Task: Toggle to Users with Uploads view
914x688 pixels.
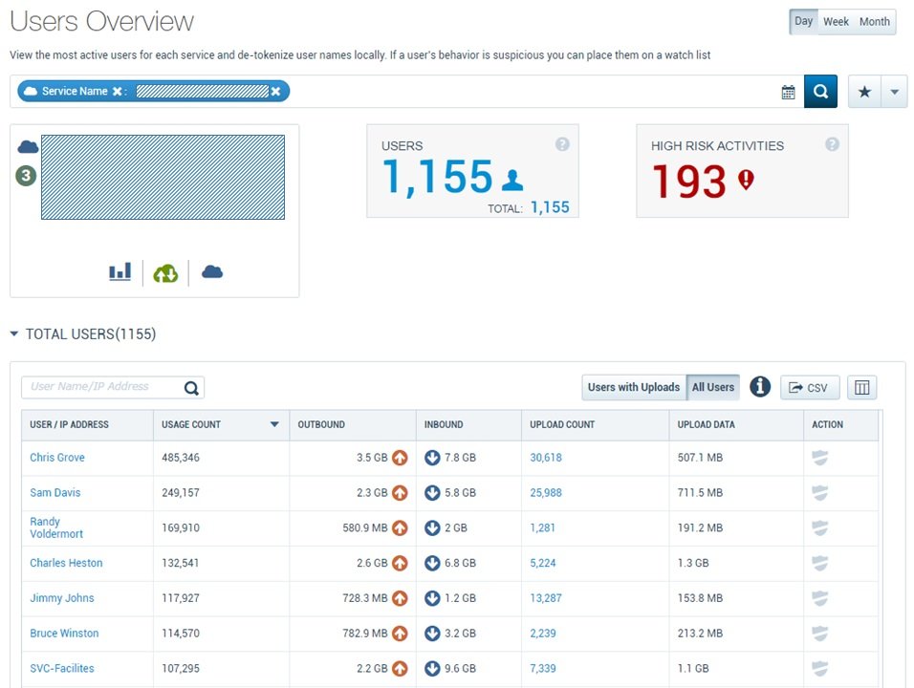Action: click(x=634, y=387)
